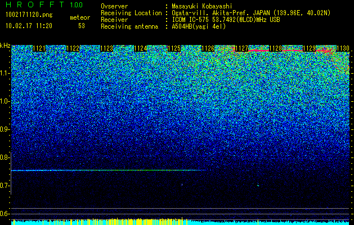Viewport: 354px width, 225px height.
Task: Click the 0.7 frequency axis label
Action: (x=5, y=186)
